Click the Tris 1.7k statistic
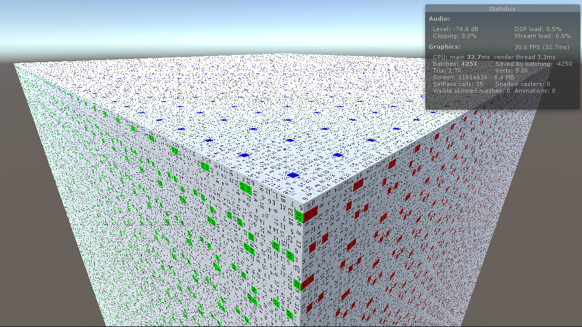 [446, 70]
